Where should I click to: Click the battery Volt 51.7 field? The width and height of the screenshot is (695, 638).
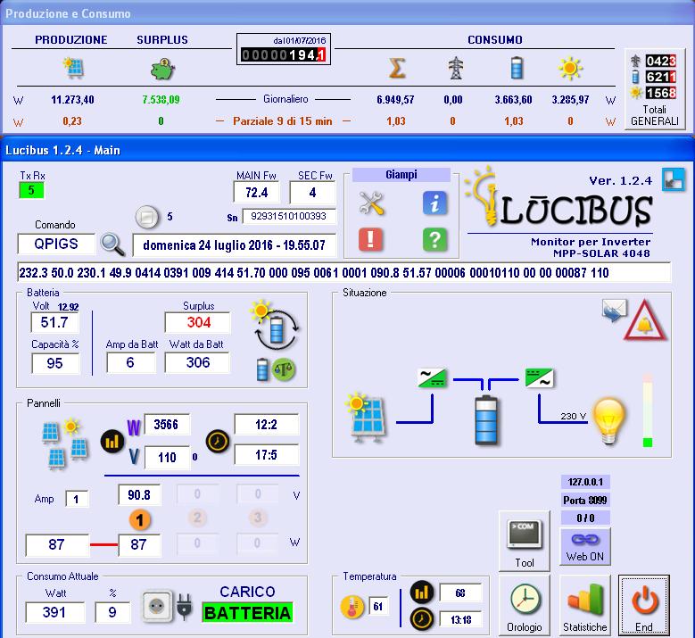[54, 322]
